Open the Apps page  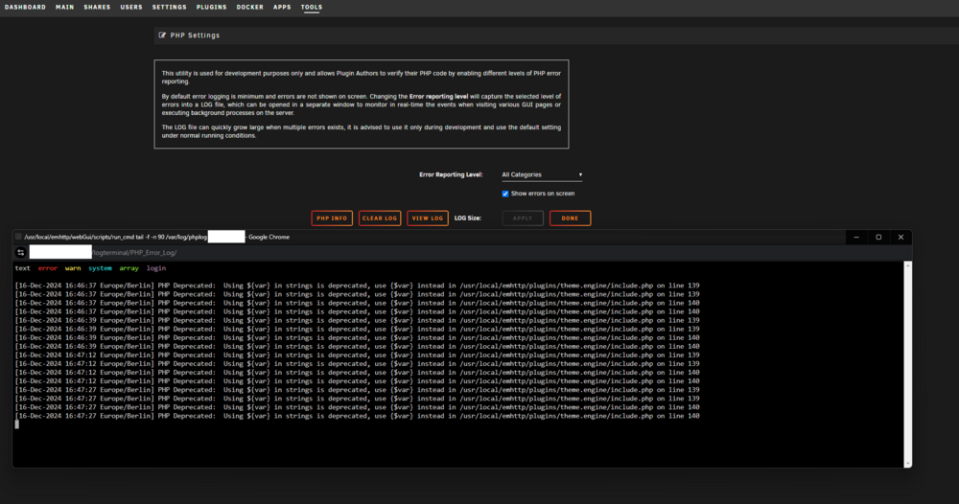(x=282, y=8)
